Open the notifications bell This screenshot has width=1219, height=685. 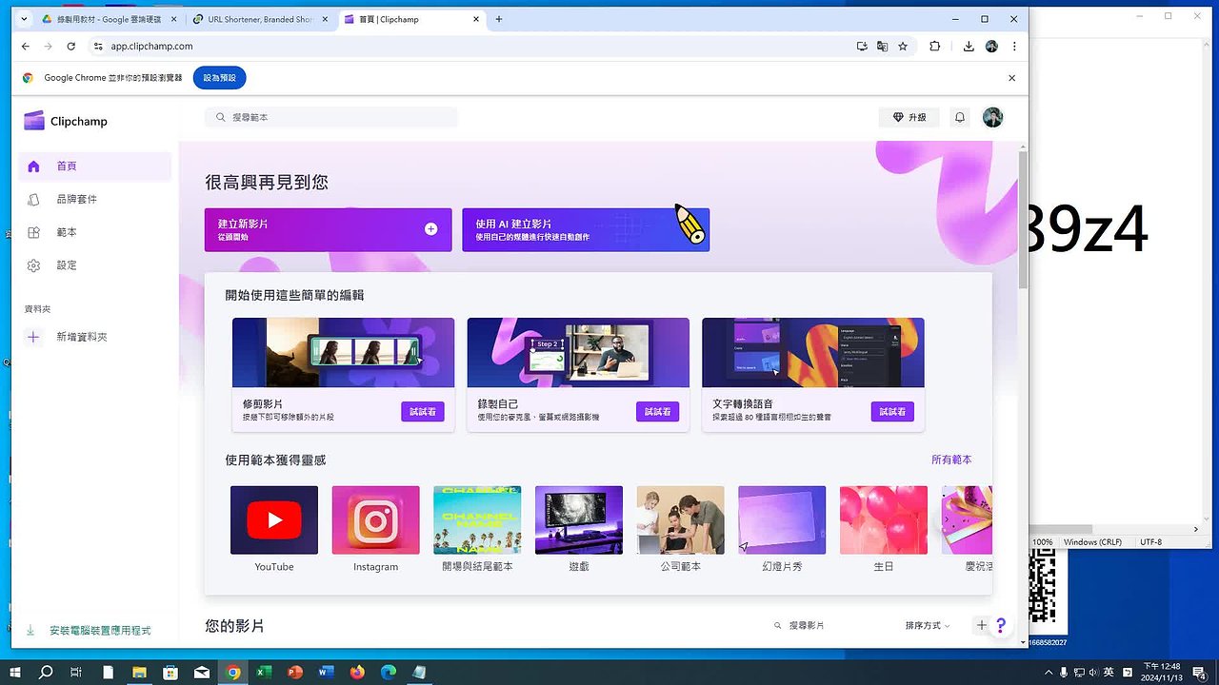pyautogui.click(x=960, y=117)
